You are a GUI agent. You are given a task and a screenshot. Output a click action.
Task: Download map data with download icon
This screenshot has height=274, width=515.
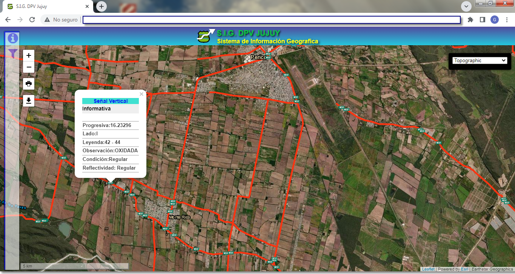(x=29, y=101)
